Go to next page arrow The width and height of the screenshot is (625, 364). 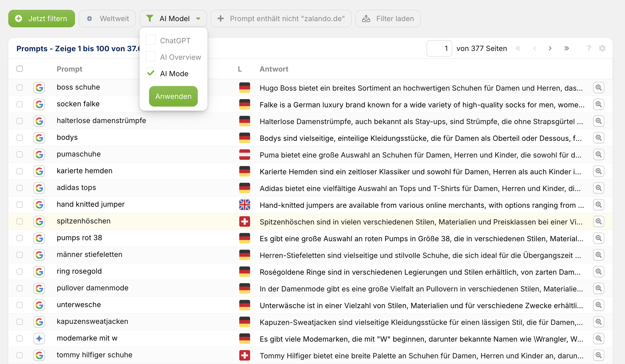550,48
